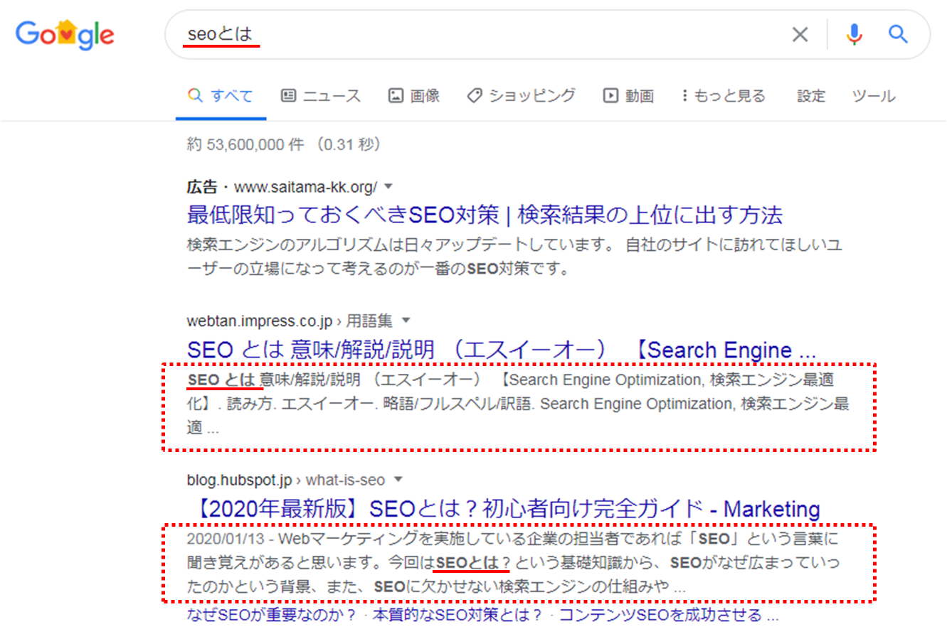Open the ad result 最低限知っておくべきSEO対策
The height and width of the screenshot is (639, 947).
[484, 215]
